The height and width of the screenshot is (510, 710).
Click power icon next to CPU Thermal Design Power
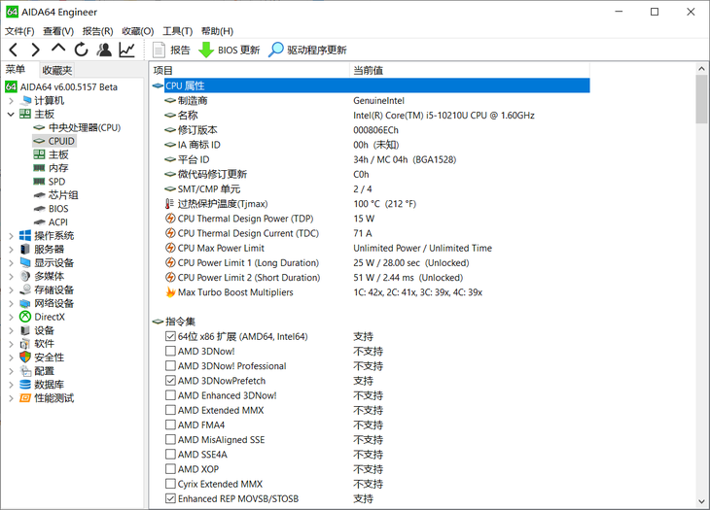coord(170,219)
